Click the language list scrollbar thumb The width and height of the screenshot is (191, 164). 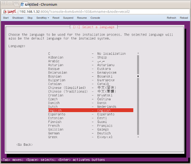138,76
